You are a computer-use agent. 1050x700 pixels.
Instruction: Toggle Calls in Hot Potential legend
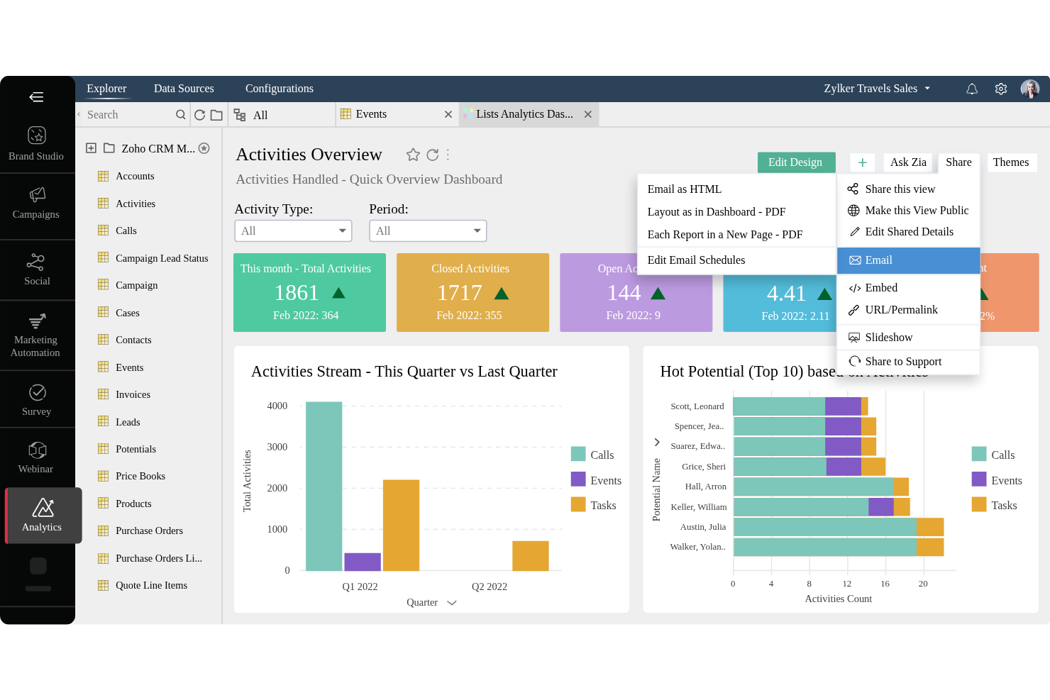[x=993, y=455]
